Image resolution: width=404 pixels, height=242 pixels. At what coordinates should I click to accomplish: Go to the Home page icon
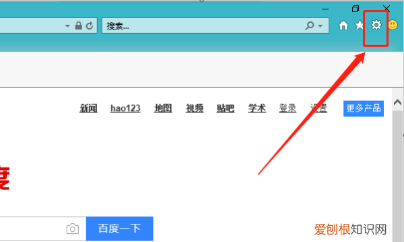click(x=343, y=26)
